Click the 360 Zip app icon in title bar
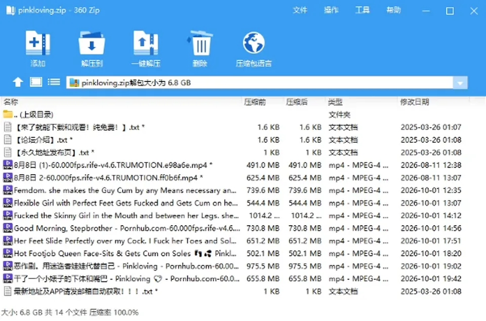 coord(10,11)
